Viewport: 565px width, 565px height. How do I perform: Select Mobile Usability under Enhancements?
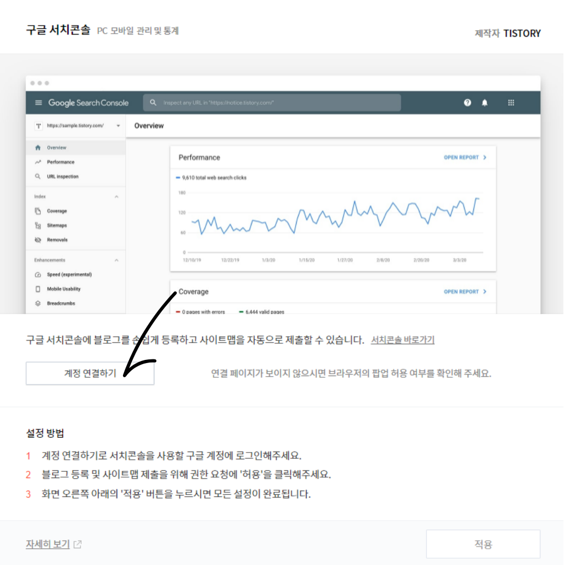tap(65, 289)
